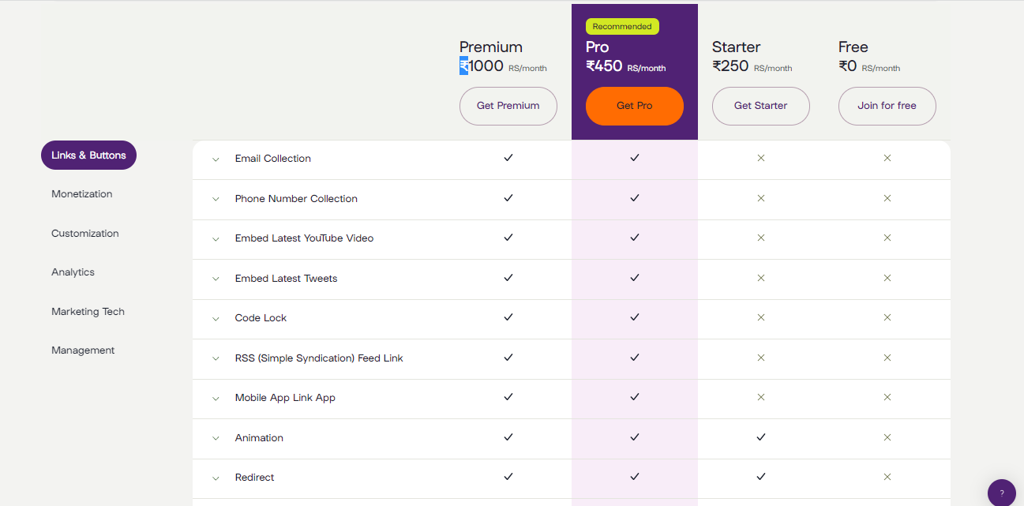Click Free cross for Code Lock
The image size is (1024, 506).
click(x=887, y=317)
